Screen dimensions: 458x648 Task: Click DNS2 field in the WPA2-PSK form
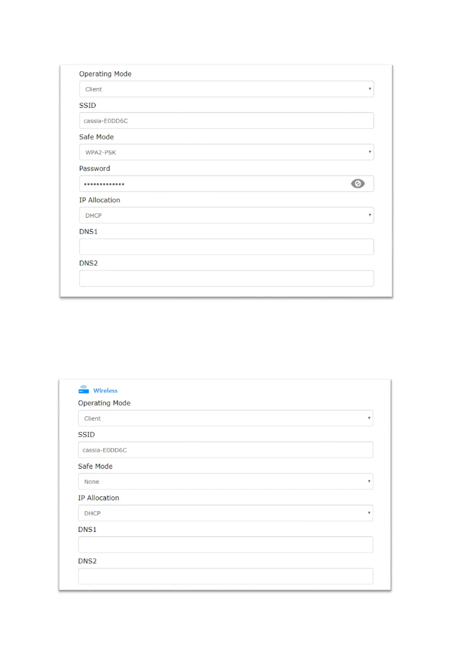pos(226,279)
